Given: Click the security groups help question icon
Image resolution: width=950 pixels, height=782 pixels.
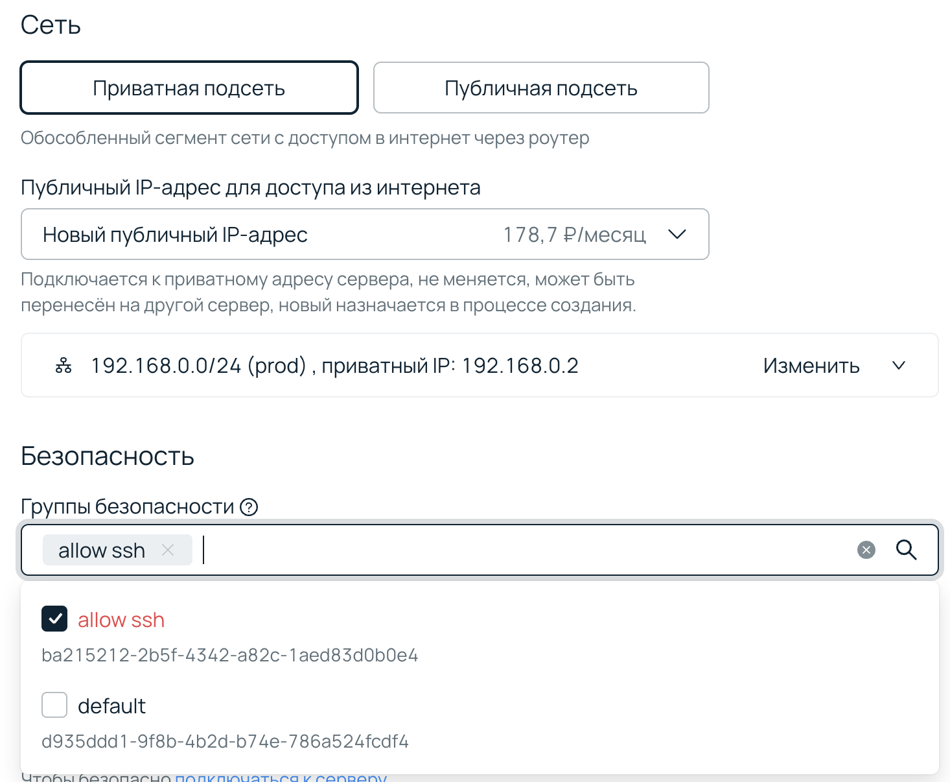Looking at the screenshot, I should pos(249,507).
